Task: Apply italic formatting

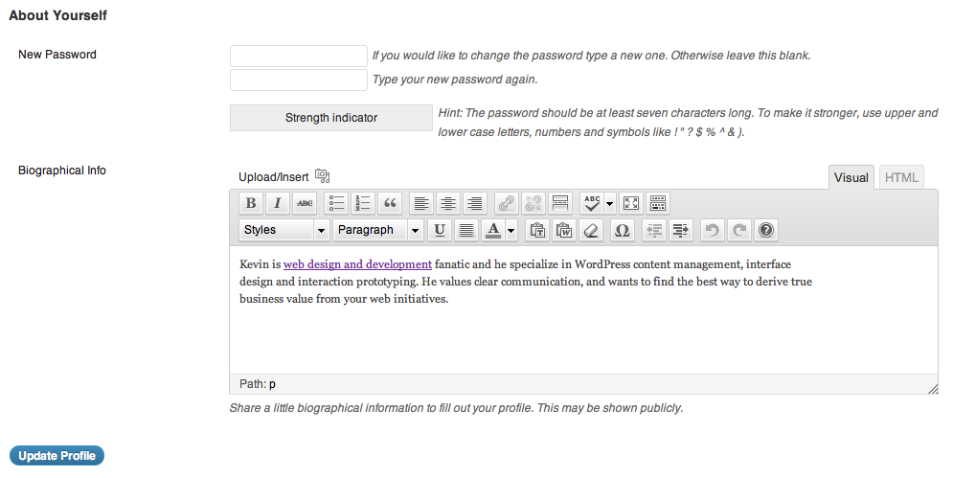Action: [277, 203]
